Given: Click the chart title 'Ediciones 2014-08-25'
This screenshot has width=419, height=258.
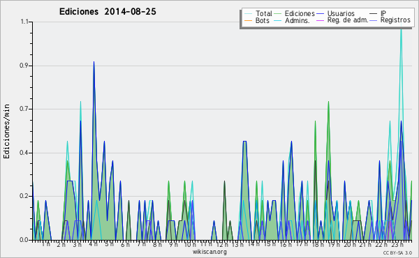Looking at the screenshot, I should [108, 12].
